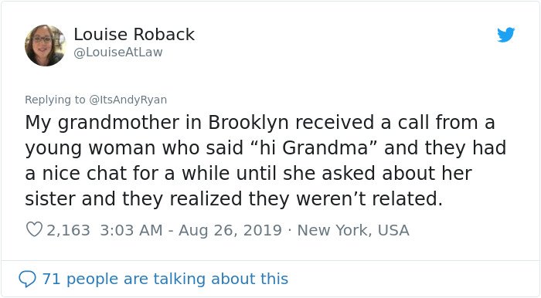Open the New York, USA location
This screenshot has width=541, height=298.
click(353, 230)
